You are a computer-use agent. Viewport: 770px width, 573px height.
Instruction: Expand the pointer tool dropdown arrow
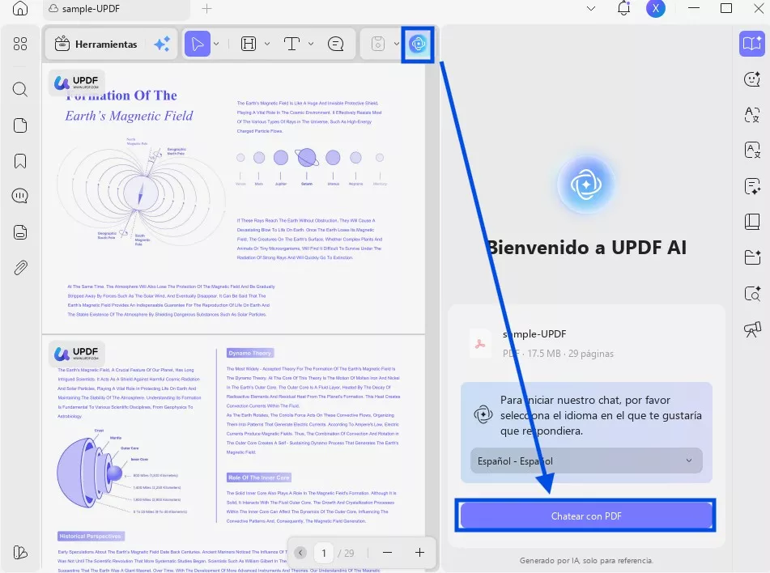coord(216,44)
